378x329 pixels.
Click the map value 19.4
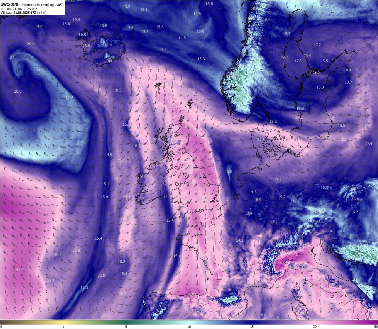[x=76, y=19]
